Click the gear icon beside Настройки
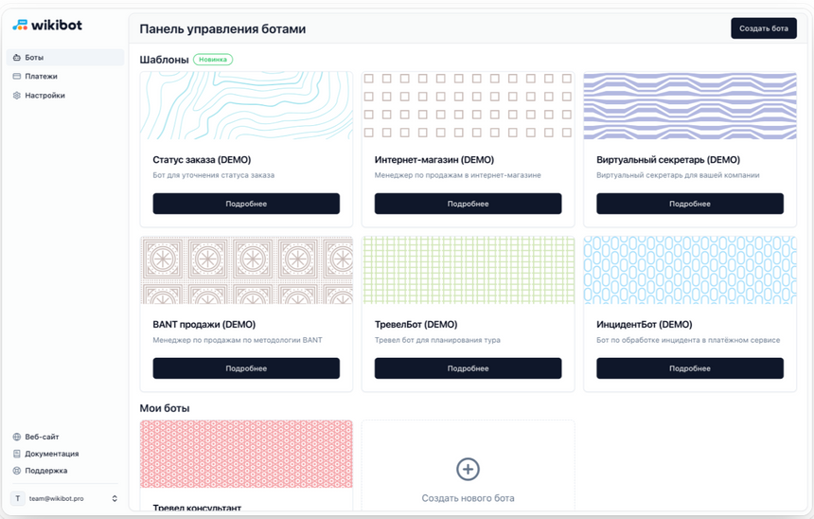The width and height of the screenshot is (814, 519). [17, 96]
